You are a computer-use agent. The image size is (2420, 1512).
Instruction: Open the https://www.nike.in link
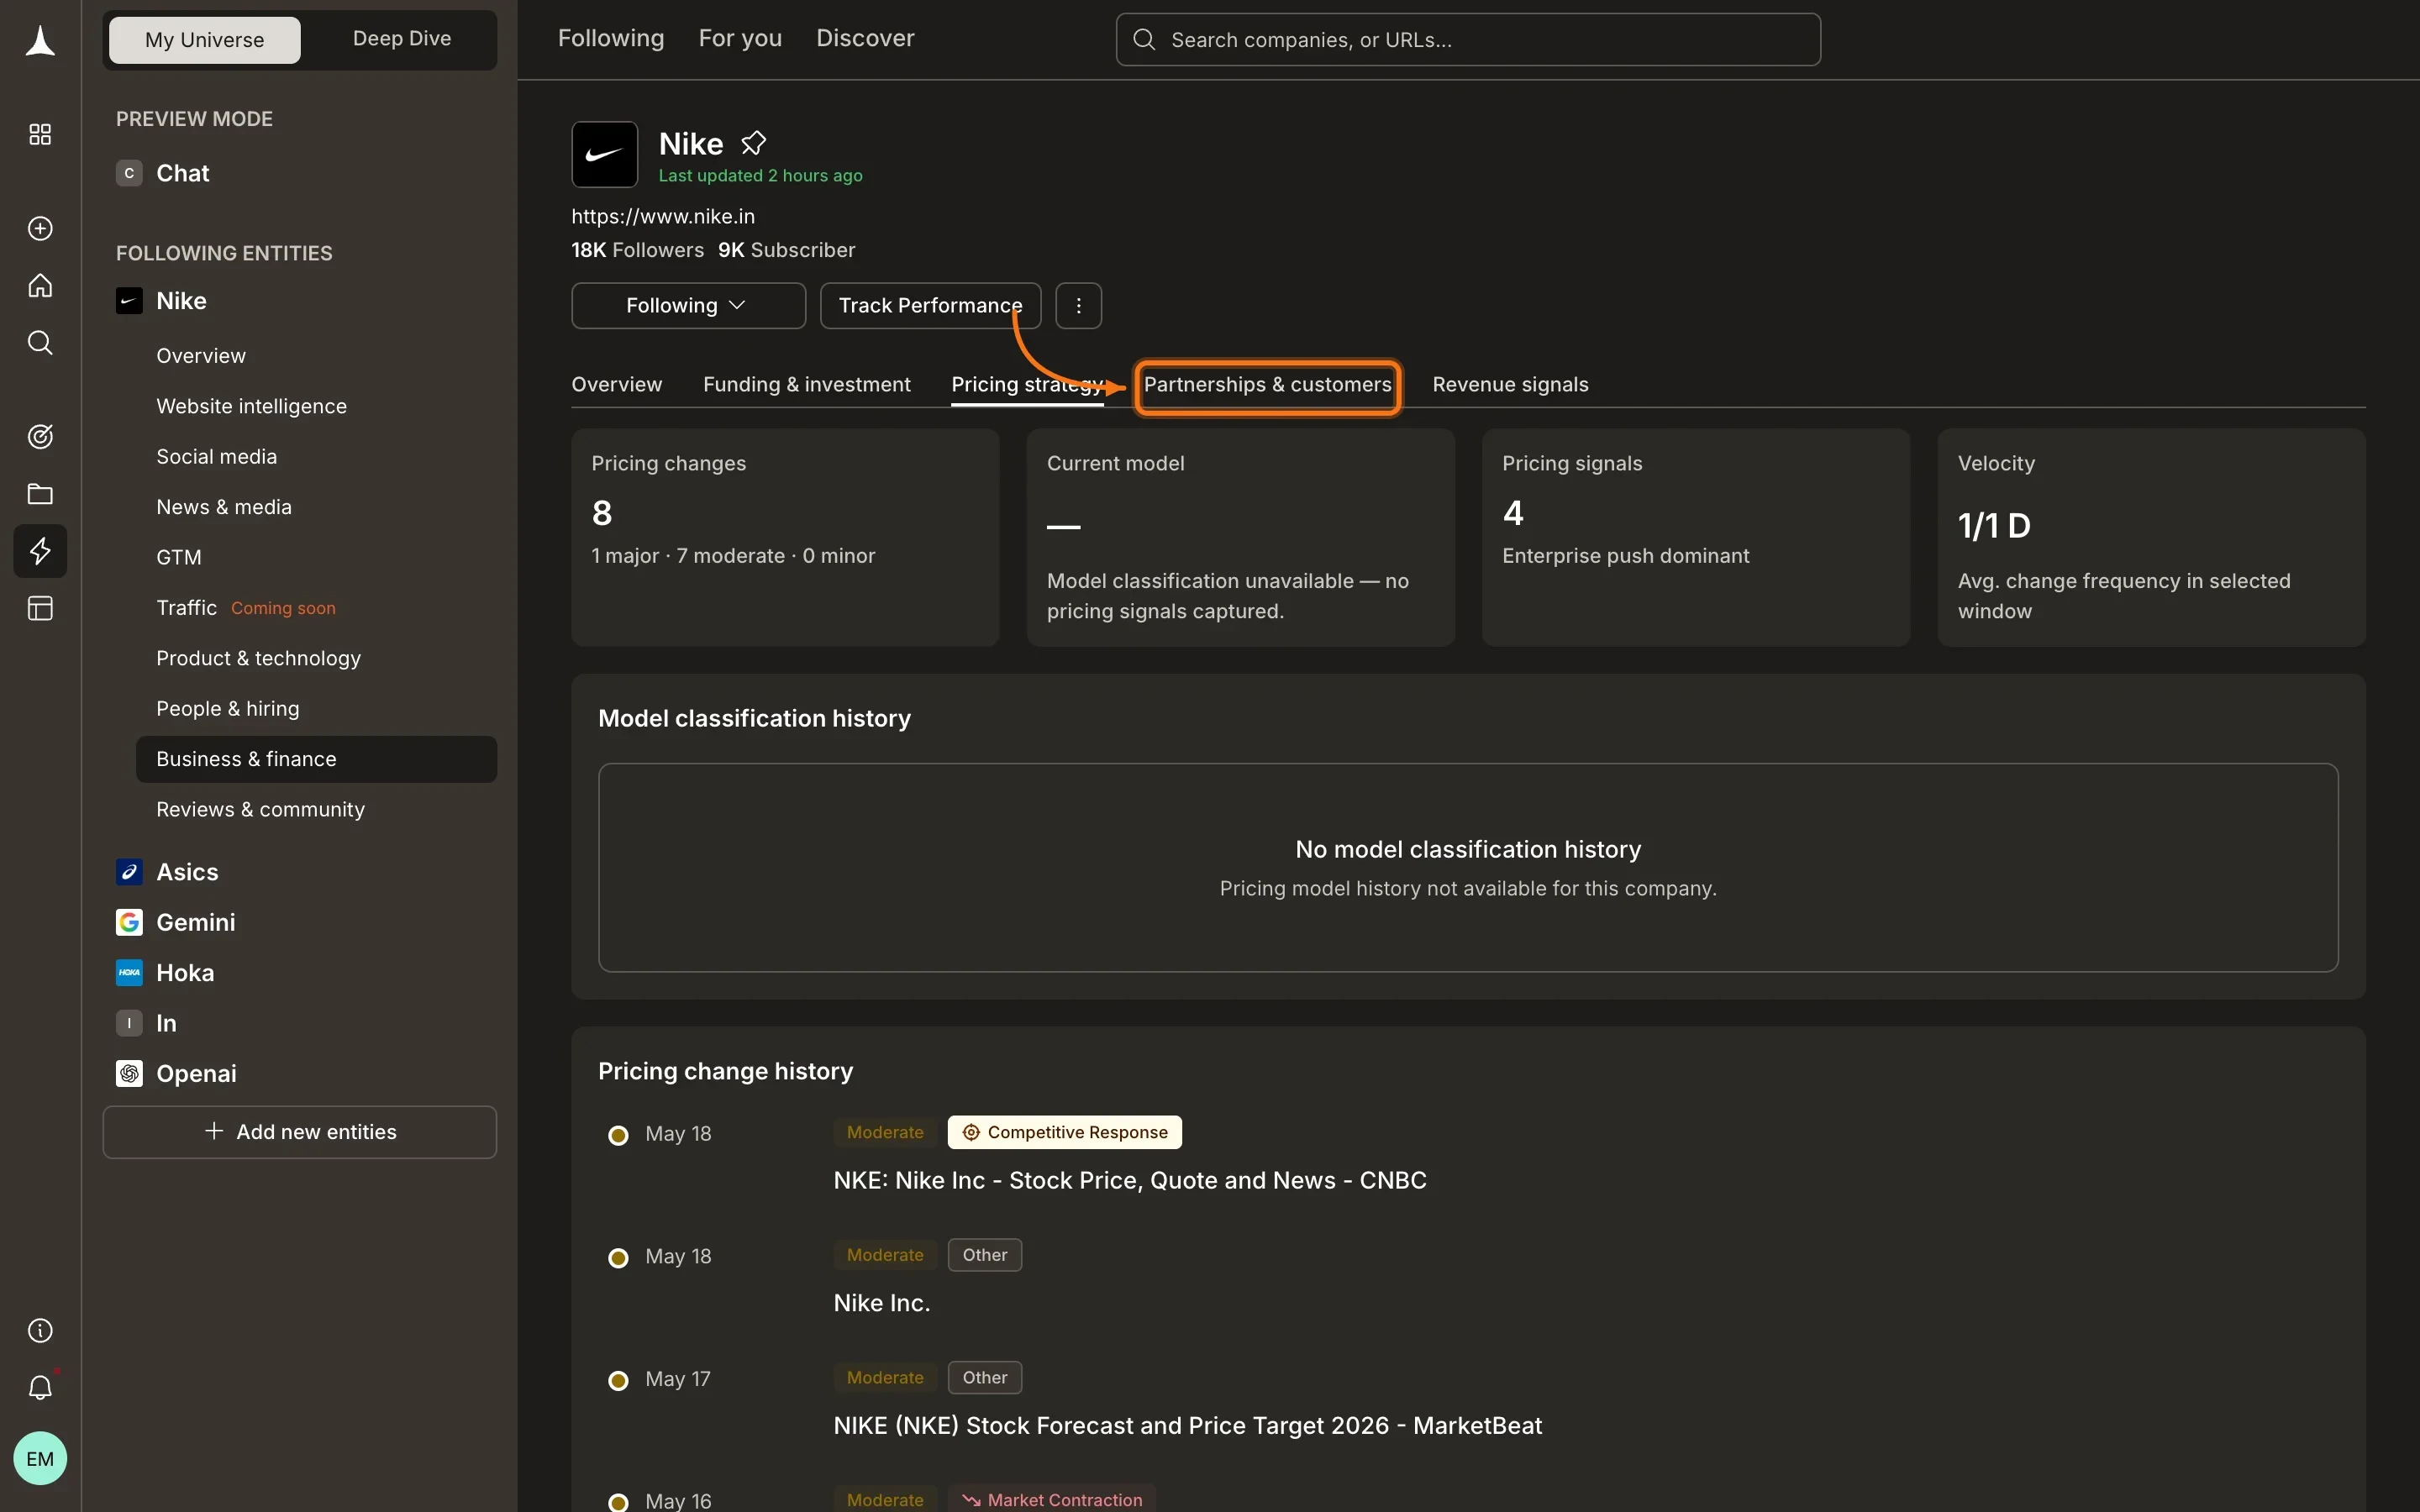[x=663, y=216]
